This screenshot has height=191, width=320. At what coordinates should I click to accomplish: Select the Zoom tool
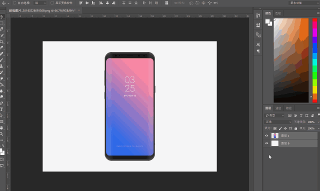tap(1, 134)
